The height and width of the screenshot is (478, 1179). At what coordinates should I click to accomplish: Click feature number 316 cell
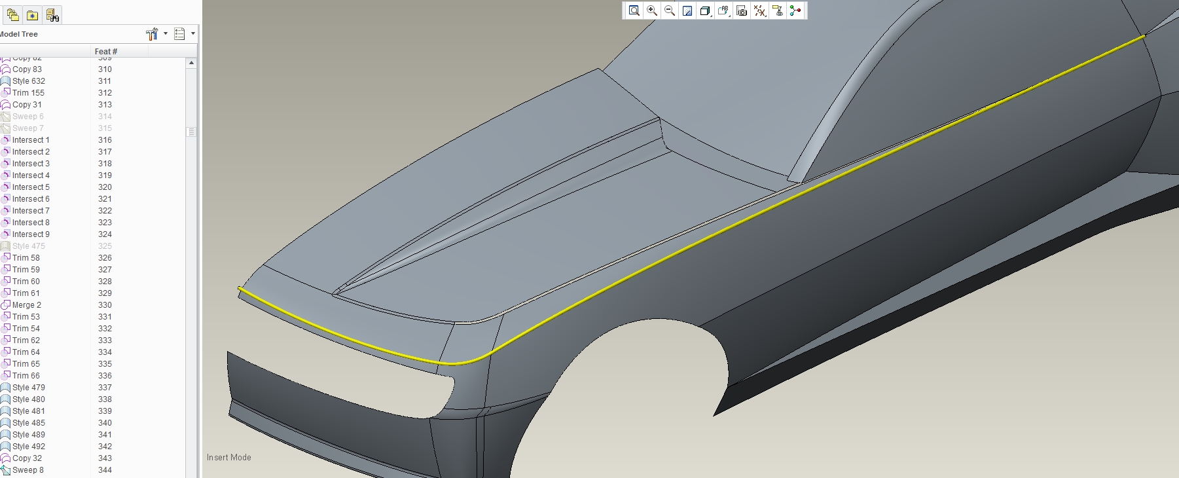click(x=105, y=139)
